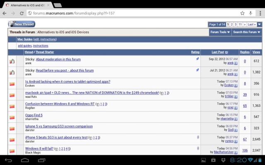The width and height of the screenshot is (265, 165).
Task: Jump to Last page link
Action: pyautogui.click(x=251, y=24)
